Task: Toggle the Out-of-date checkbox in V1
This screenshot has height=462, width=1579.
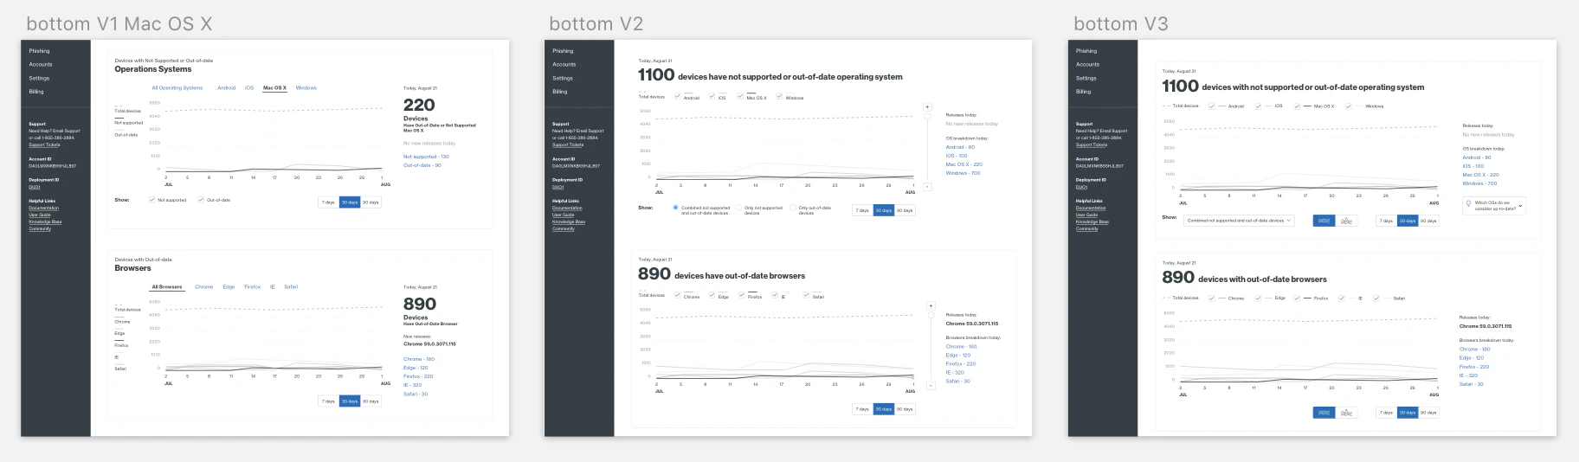Action: tap(201, 200)
